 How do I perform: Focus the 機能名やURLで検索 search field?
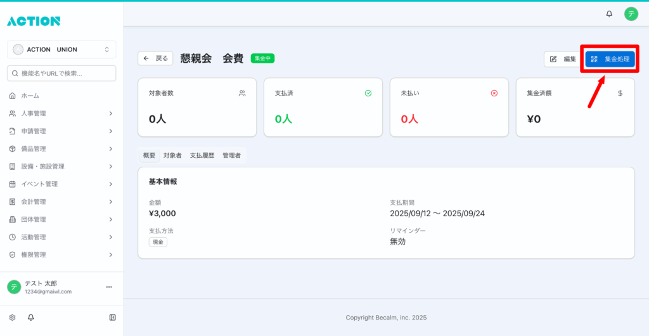click(61, 74)
